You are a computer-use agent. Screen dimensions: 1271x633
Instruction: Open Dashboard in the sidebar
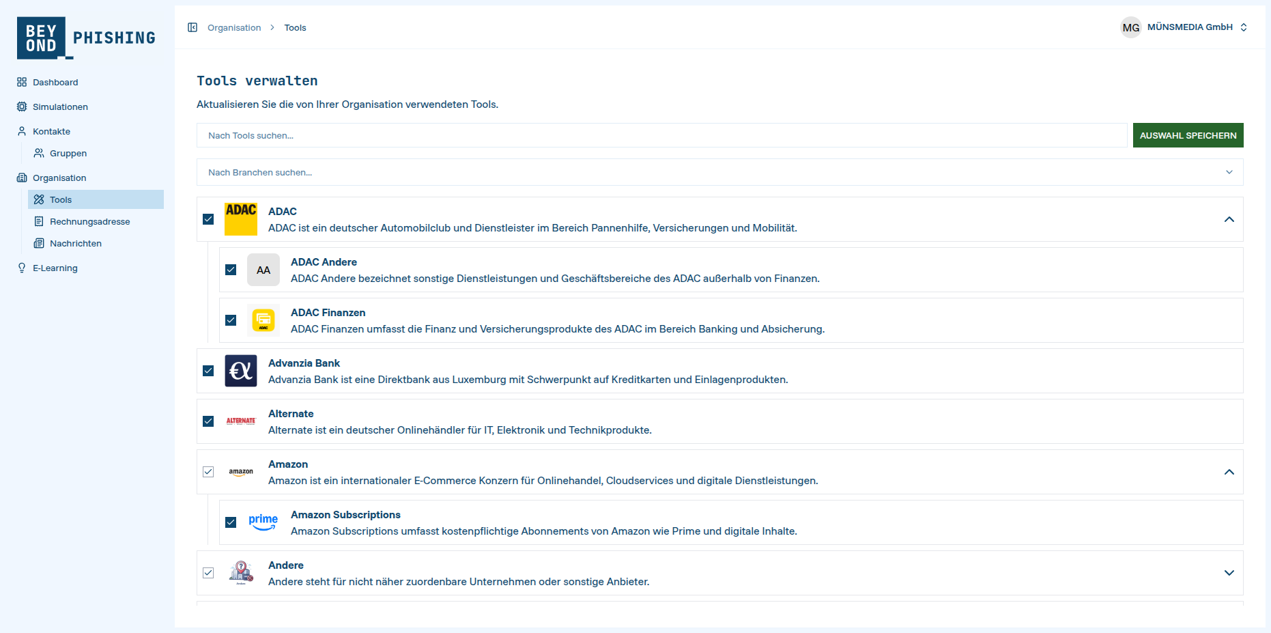55,82
